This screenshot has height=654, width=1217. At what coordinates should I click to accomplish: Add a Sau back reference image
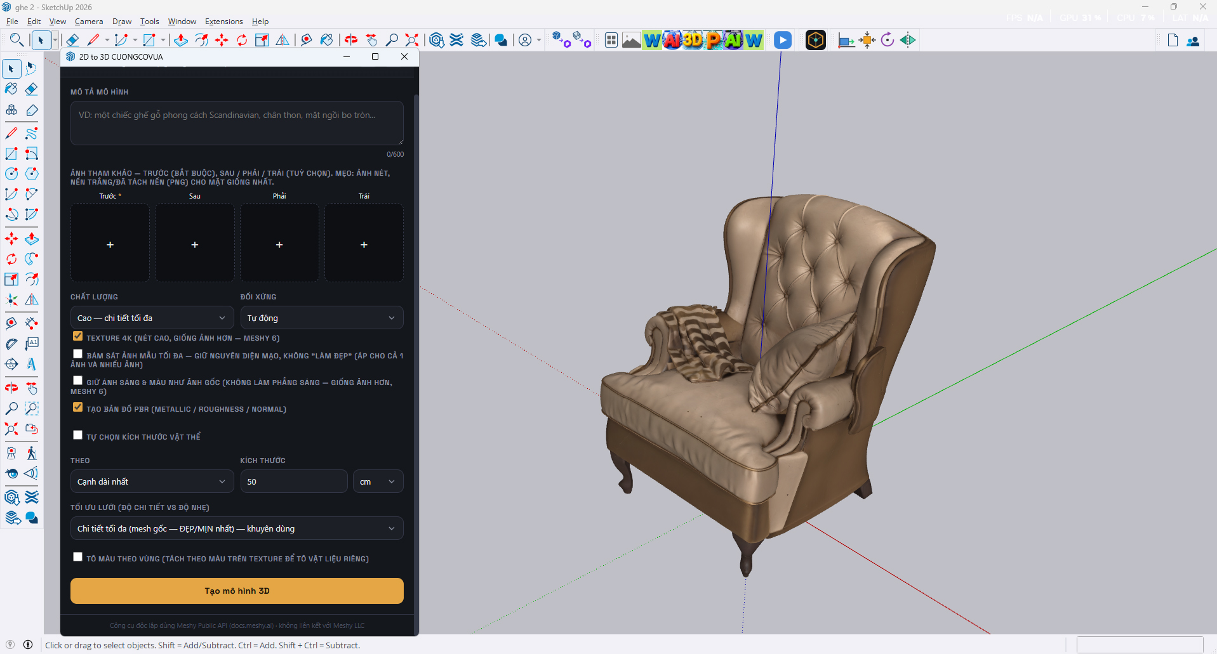(195, 244)
